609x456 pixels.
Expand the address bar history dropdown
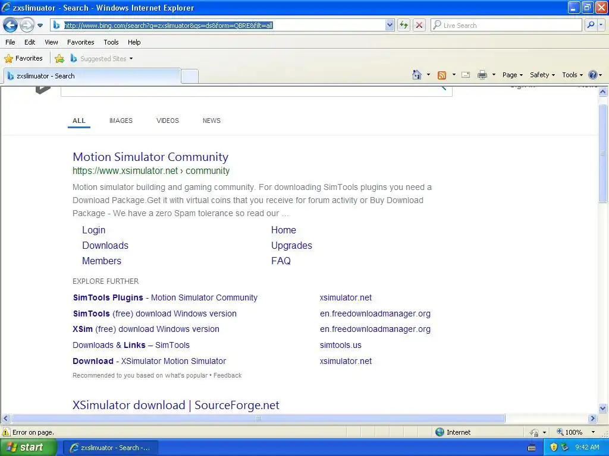[x=390, y=25]
